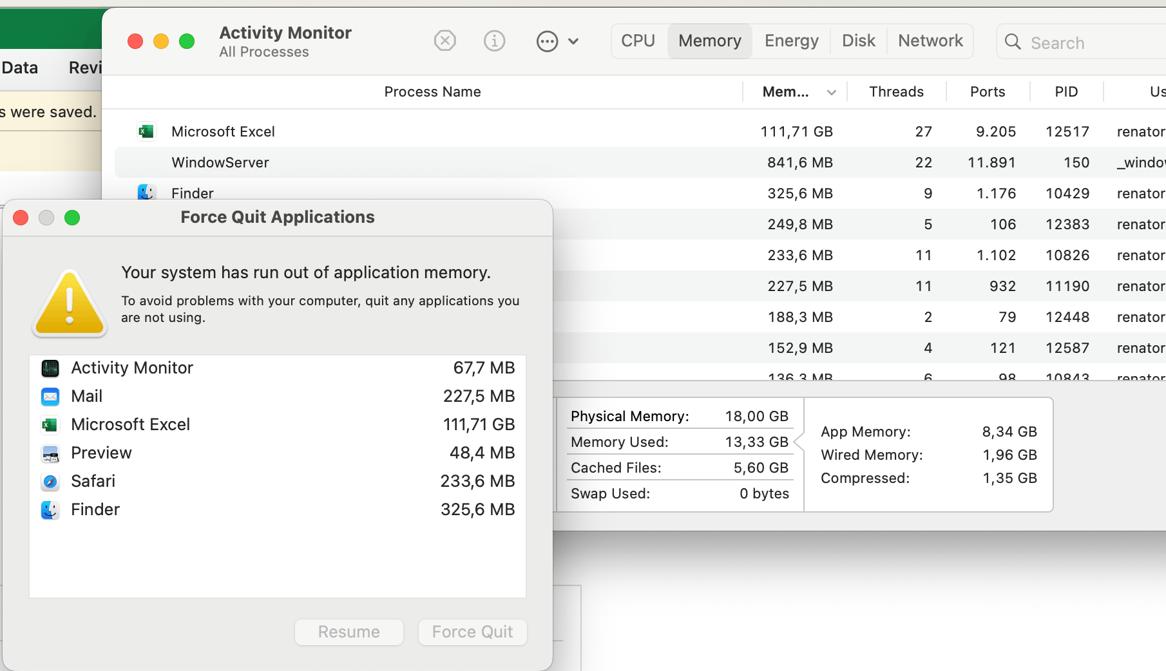Select the Safari icon in Force Quit list

[x=50, y=482]
